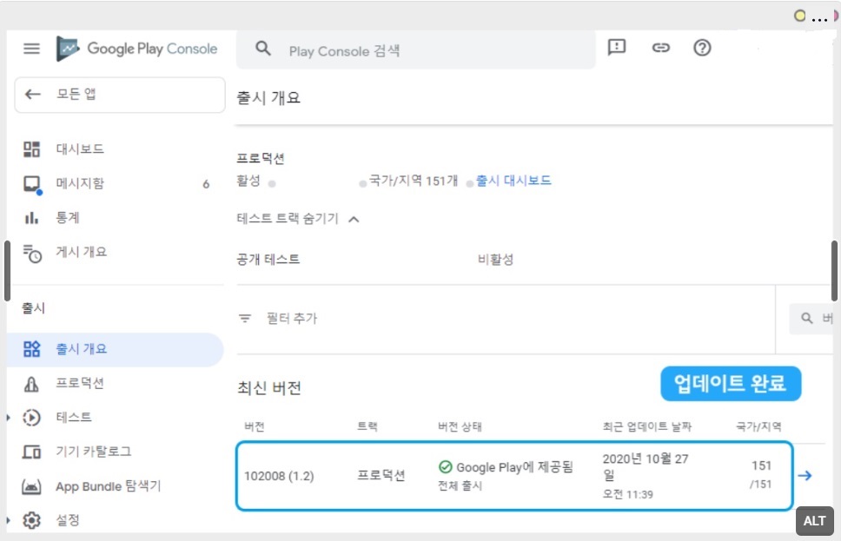Click the back arrow icon beside 모든 앱
The image size is (841, 541).
tap(33, 95)
